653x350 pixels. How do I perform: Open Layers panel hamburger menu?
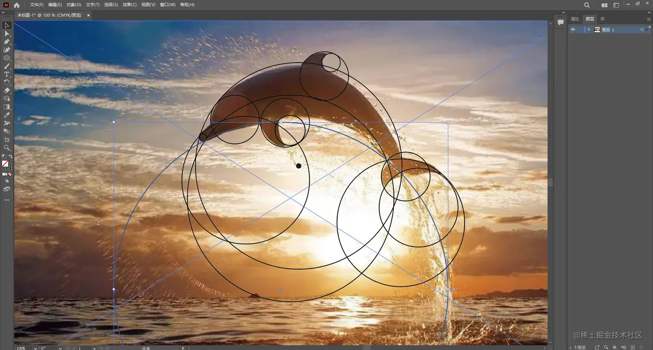point(649,19)
